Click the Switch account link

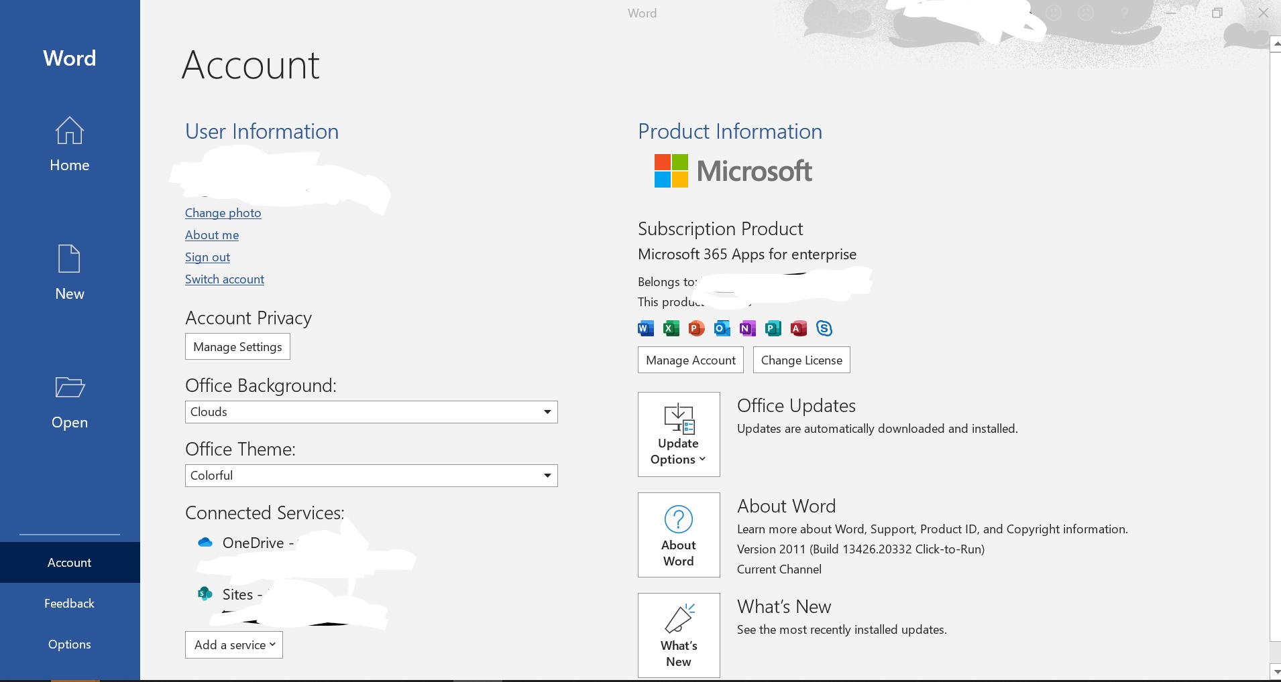[x=225, y=279]
